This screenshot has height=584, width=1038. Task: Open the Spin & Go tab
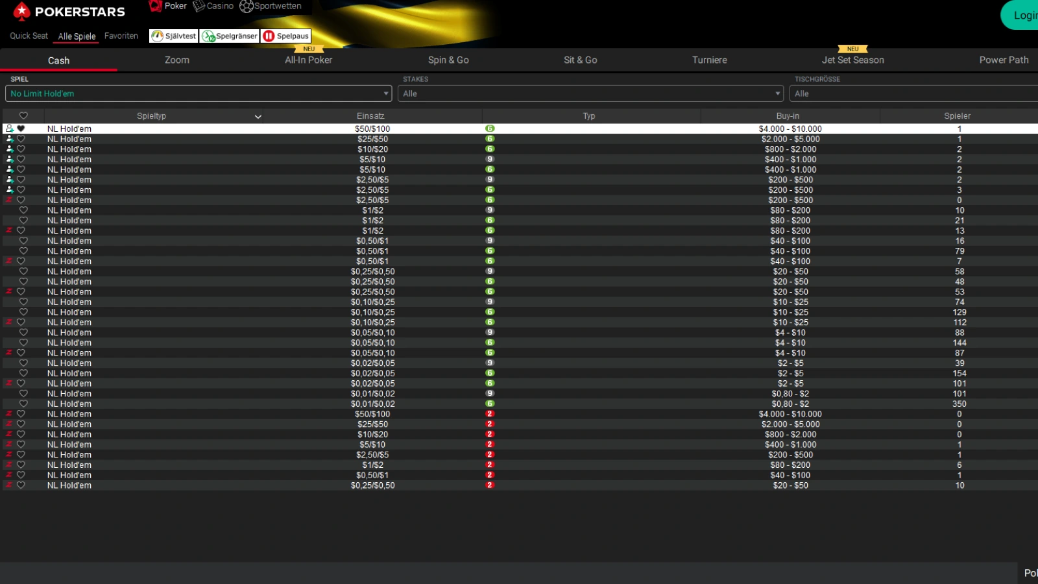448,60
